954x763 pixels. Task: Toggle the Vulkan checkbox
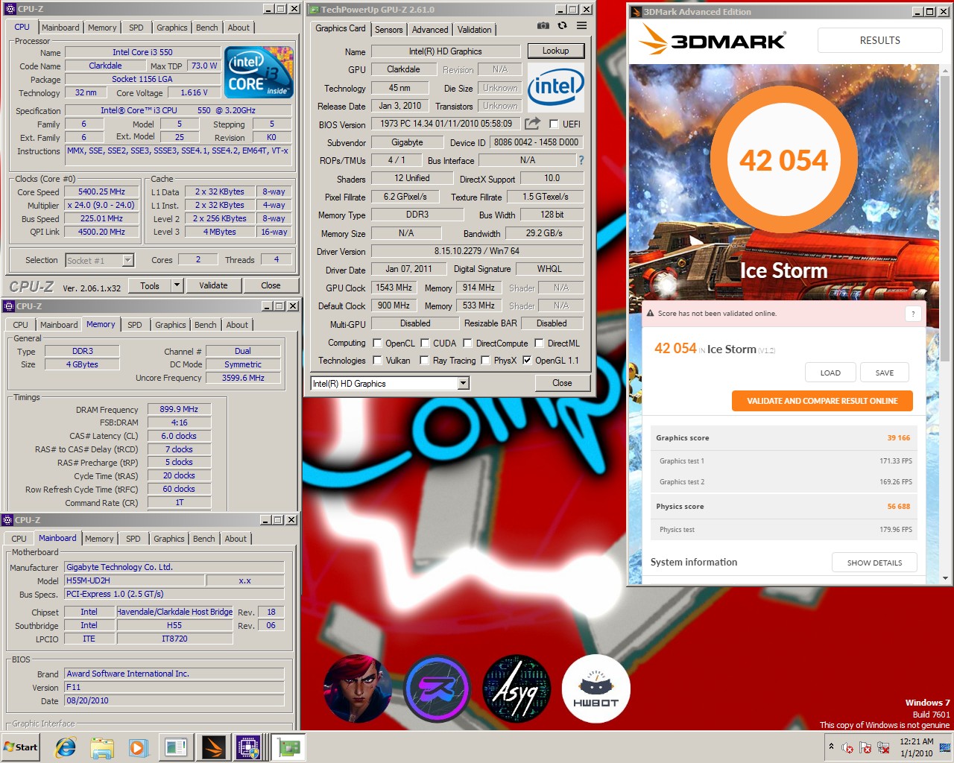pos(377,361)
